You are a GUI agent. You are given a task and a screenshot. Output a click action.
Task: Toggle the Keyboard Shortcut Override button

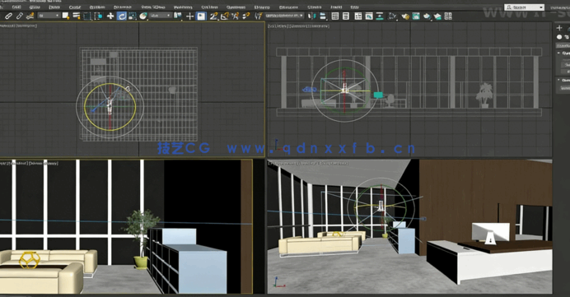click(201, 16)
